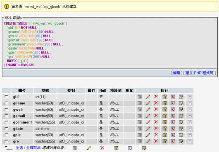The image size is (219, 152).
Task: Check the gre field checkbox
Action: (6, 142)
